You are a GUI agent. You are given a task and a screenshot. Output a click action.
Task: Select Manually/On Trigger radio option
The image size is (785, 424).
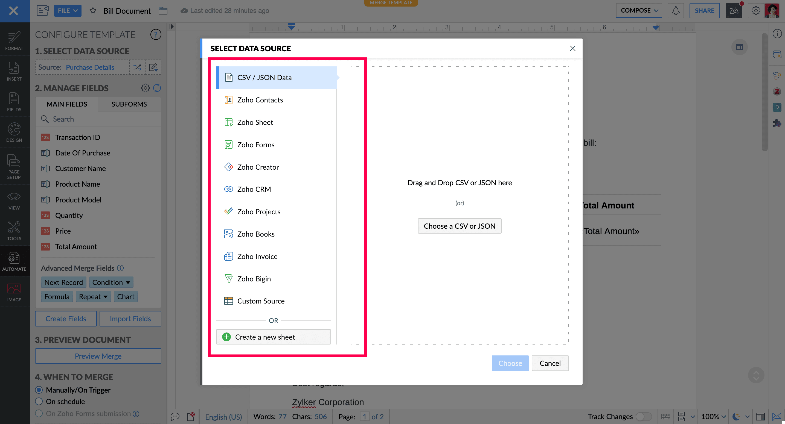click(39, 390)
